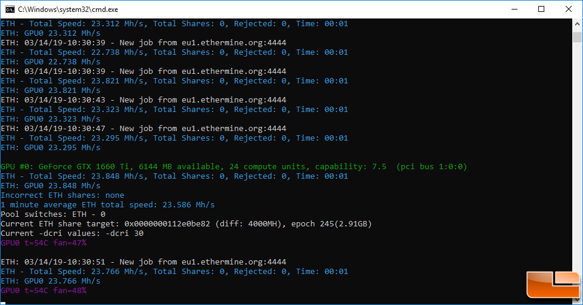The height and width of the screenshot is (305, 583).
Task: Click the Incorrect ETH shares: none line
Action: point(63,195)
